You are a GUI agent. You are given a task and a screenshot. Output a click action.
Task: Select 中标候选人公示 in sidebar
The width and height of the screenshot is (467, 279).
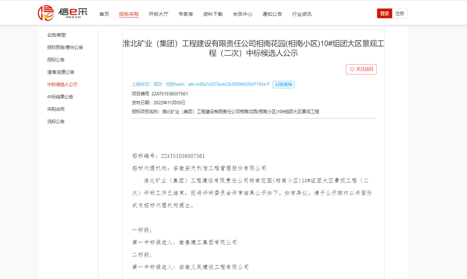tap(62, 84)
